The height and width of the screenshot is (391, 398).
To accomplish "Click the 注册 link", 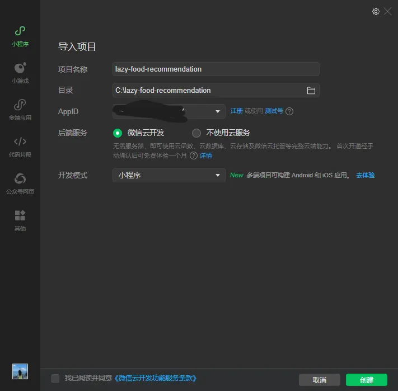I will [x=236, y=111].
